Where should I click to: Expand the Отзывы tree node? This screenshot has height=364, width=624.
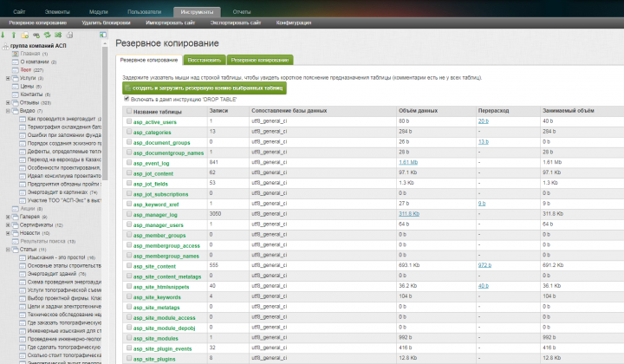(8, 102)
